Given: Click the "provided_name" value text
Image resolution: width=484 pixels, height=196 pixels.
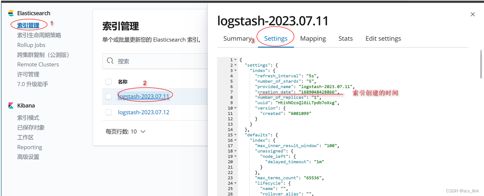Looking at the screenshot, I should [325, 87].
